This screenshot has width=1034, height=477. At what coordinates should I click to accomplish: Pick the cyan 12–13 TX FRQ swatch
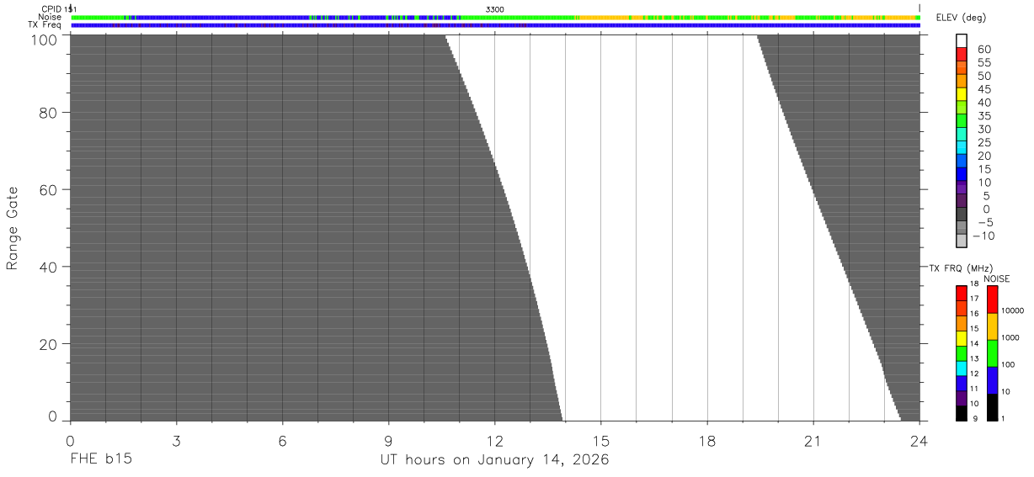pyautogui.click(x=962, y=368)
